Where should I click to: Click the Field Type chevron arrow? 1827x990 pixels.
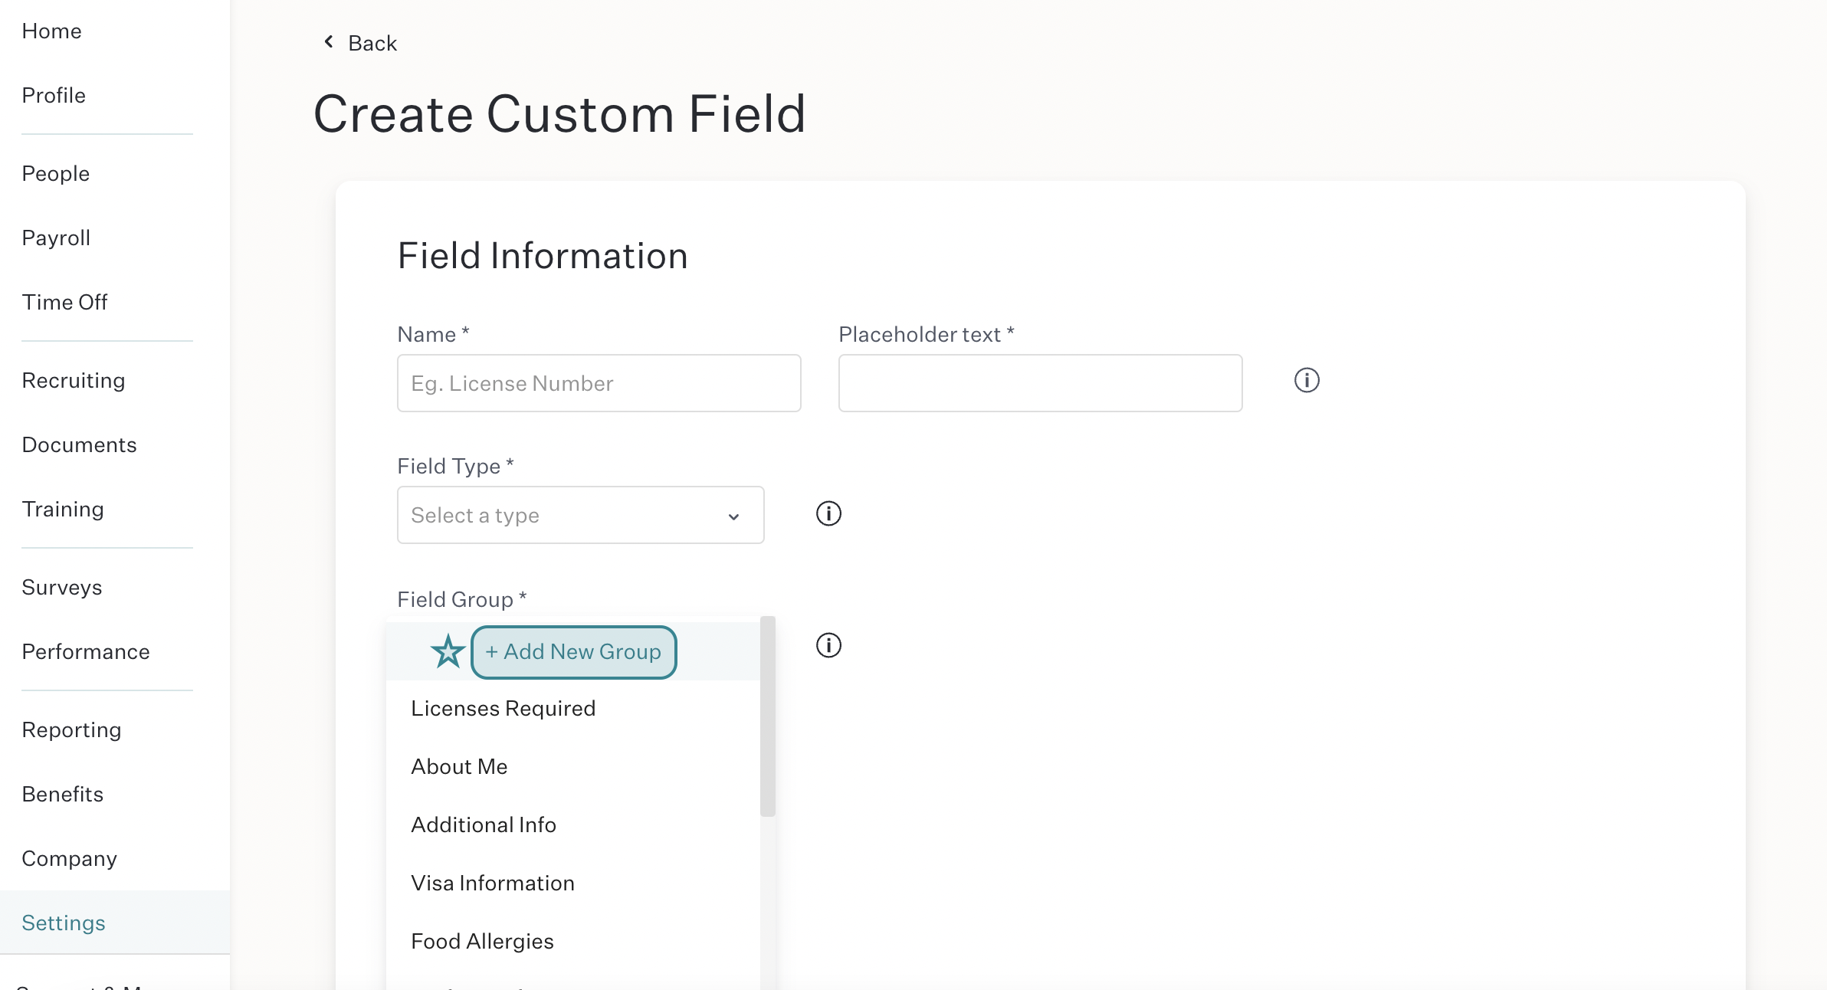tap(733, 516)
